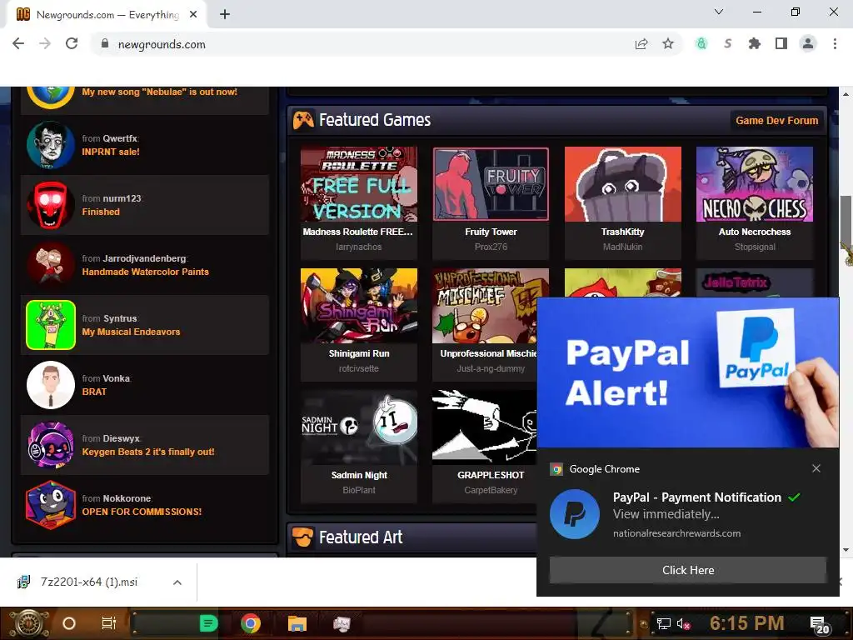Visit author MadNukin's profile

622,247
